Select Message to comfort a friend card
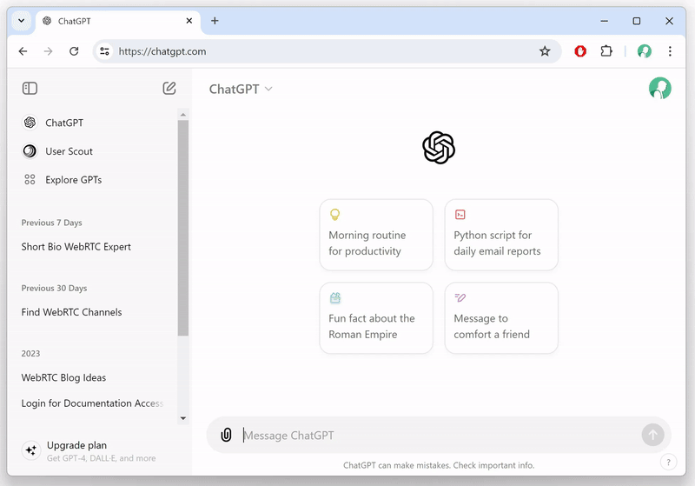The height and width of the screenshot is (486, 695). [501, 318]
